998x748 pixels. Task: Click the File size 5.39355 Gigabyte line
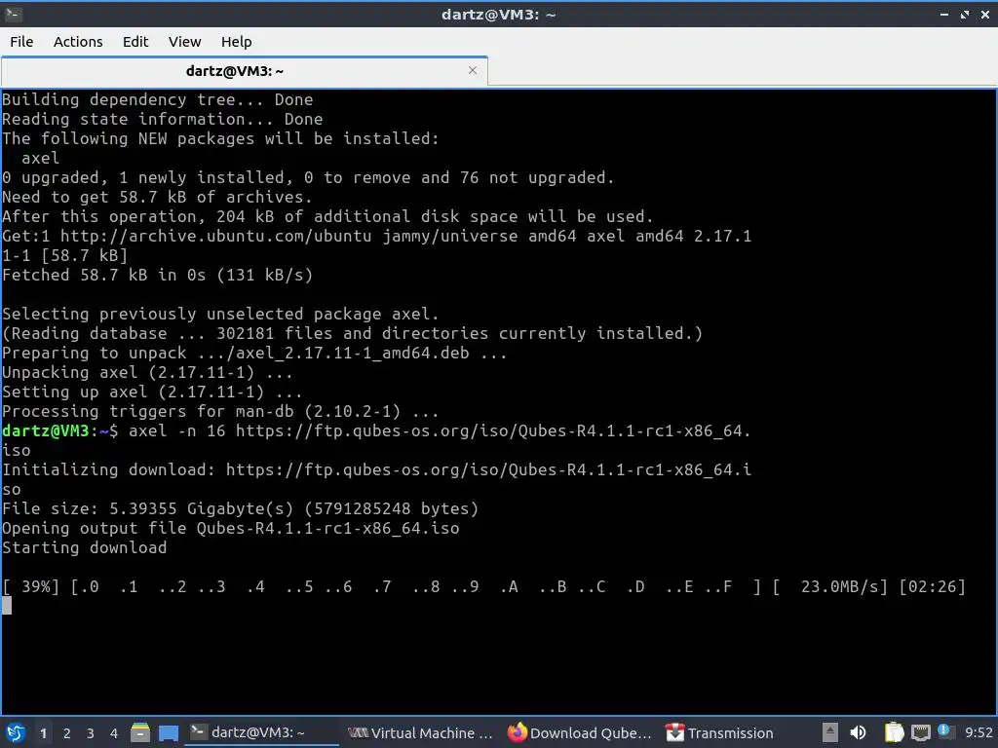tap(240, 508)
